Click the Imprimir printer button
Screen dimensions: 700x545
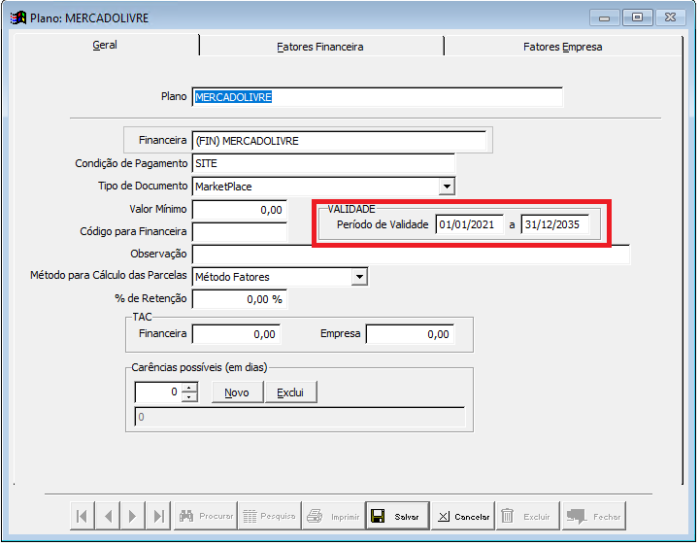(x=332, y=516)
